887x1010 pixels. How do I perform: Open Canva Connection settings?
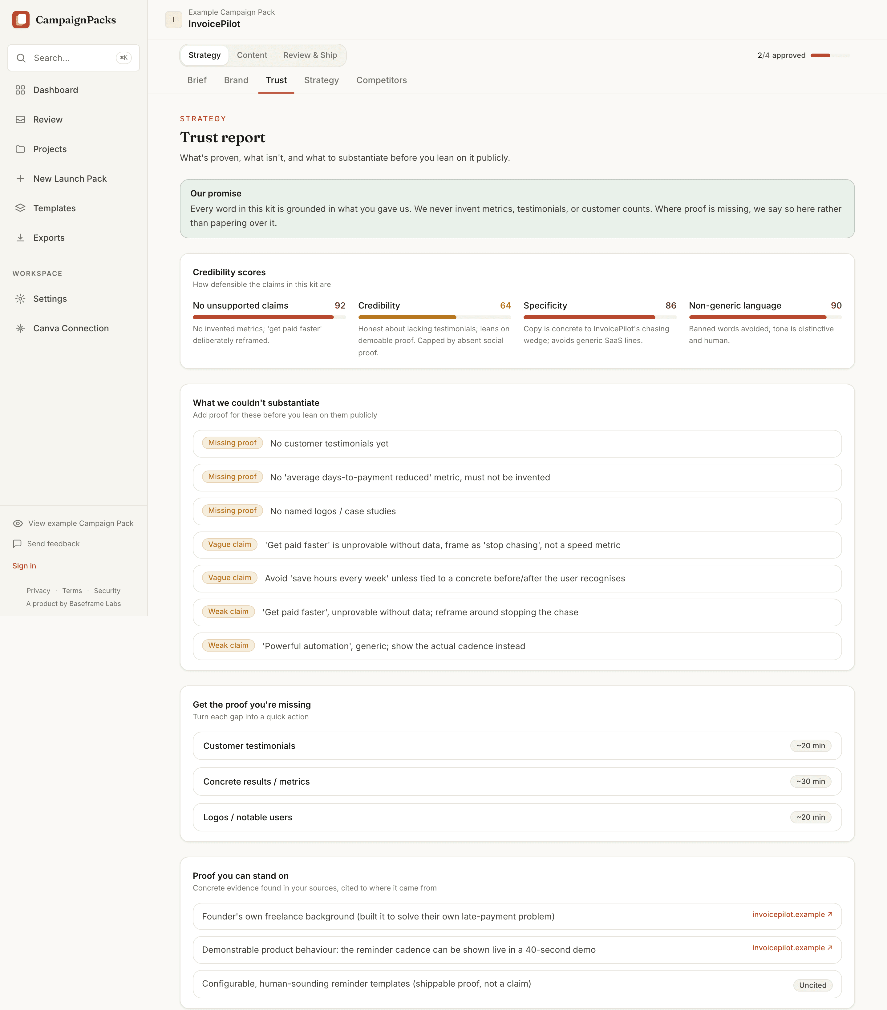pos(74,329)
